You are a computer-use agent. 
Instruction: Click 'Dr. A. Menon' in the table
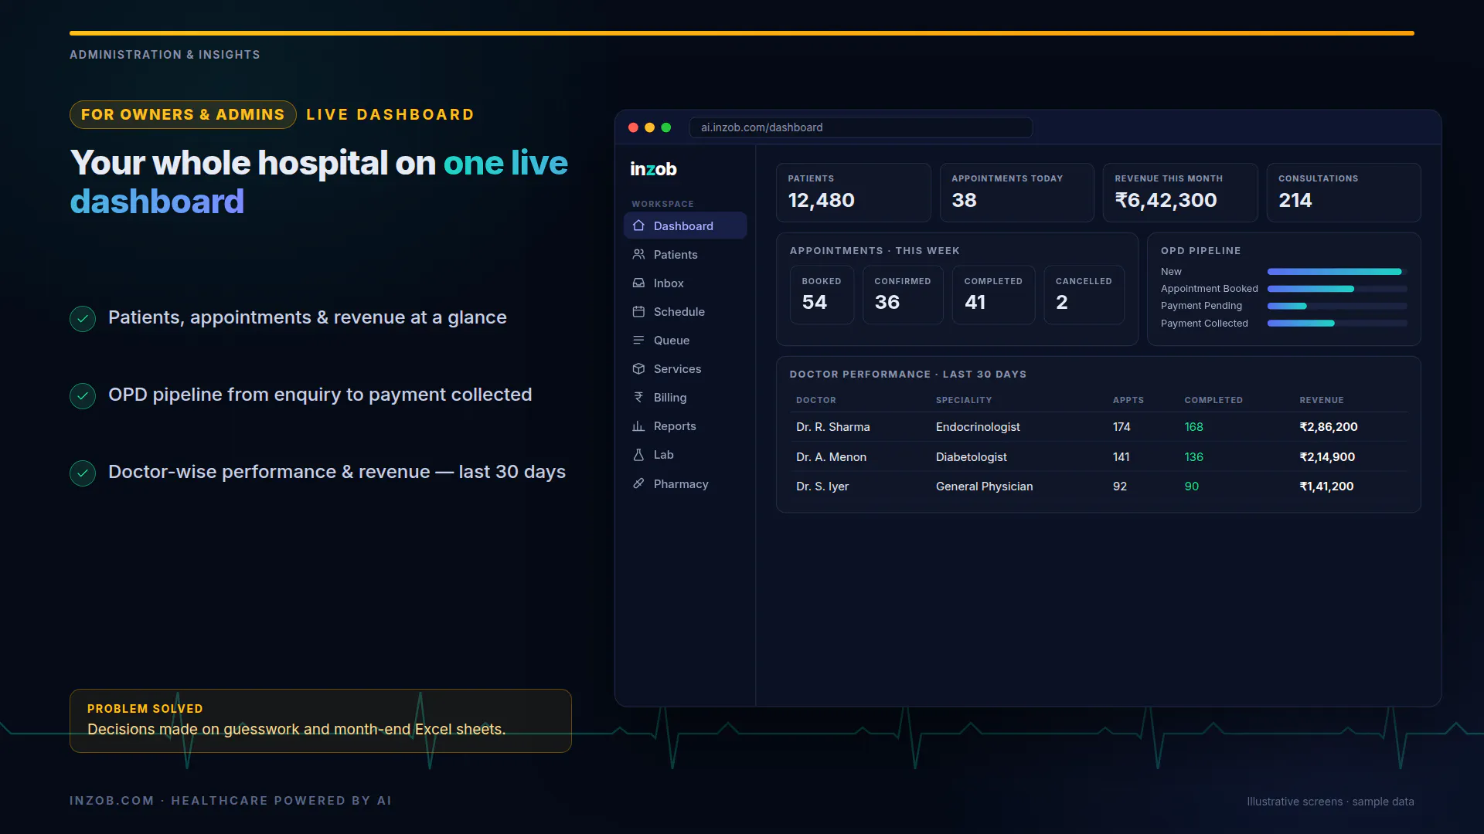tap(831, 457)
